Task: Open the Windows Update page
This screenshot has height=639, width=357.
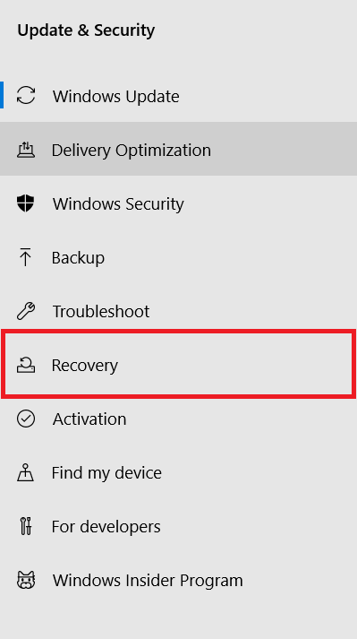Action: click(178, 95)
